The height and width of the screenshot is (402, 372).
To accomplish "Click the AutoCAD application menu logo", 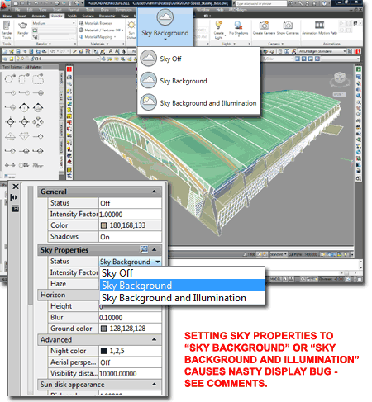I will 5,5.
